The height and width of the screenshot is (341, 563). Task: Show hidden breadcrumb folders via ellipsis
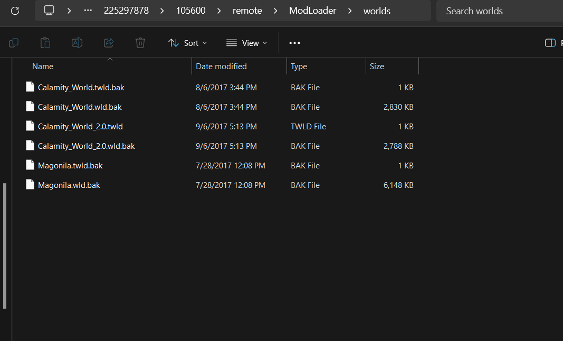click(x=88, y=11)
